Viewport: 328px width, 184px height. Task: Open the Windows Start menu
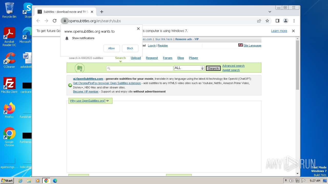click(x=7, y=180)
